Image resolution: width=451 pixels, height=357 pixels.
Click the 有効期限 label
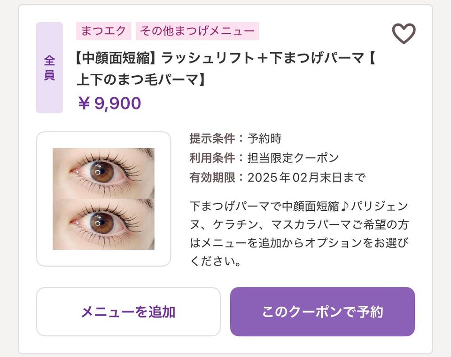[212, 177]
